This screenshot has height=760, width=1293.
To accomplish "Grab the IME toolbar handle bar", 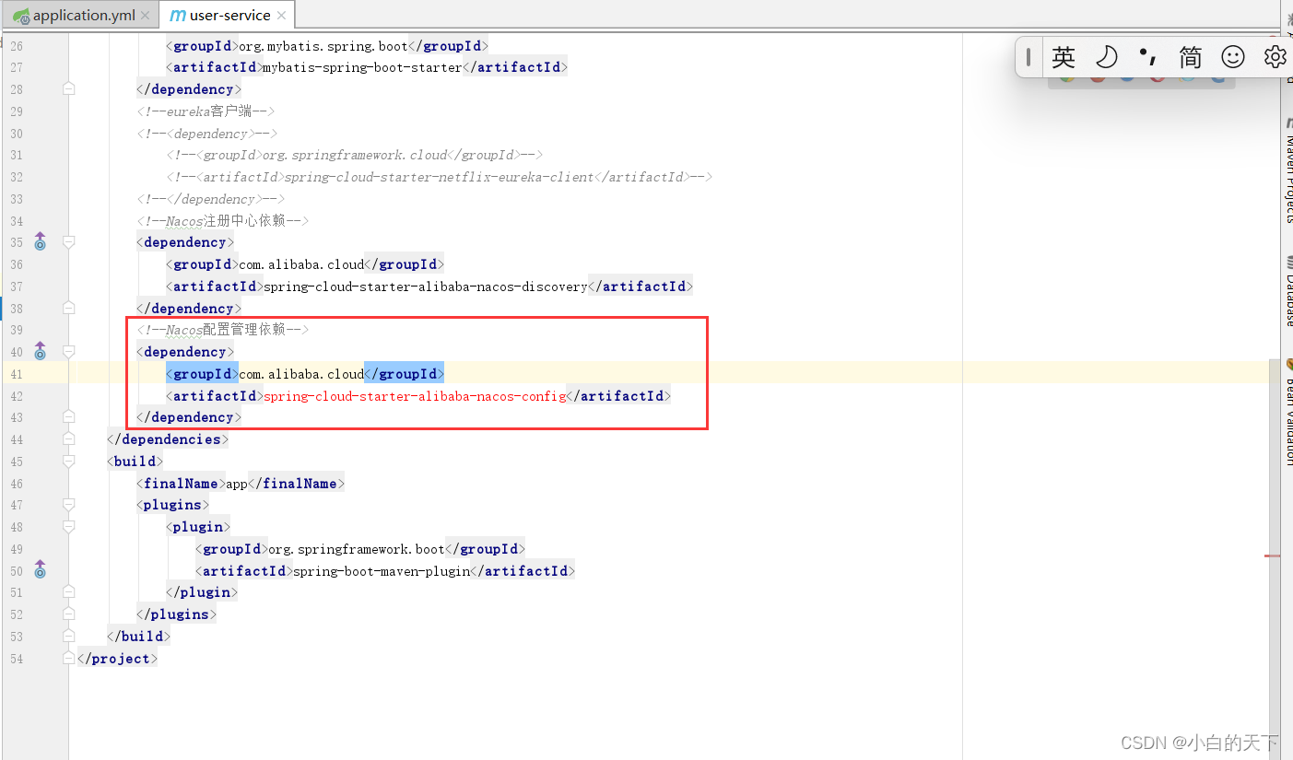I will coord(1028,57).
